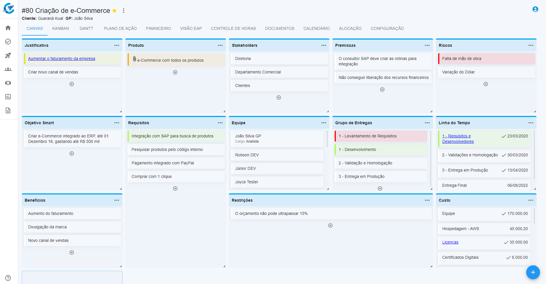Open the Justificativa panel options menu
Image resolution: width=546 pixels, height=284 pixels.
tap(116, 45)
